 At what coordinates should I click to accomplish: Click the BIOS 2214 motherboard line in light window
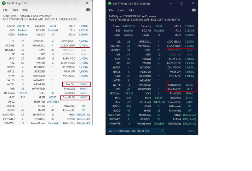40,19
